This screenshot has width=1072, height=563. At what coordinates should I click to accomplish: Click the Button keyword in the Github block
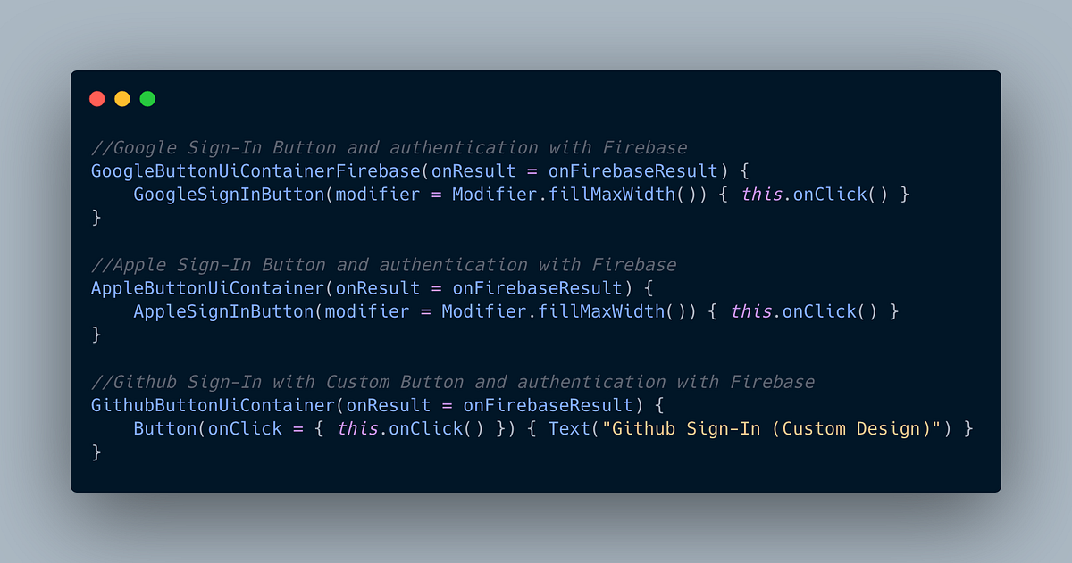point(165,428)
